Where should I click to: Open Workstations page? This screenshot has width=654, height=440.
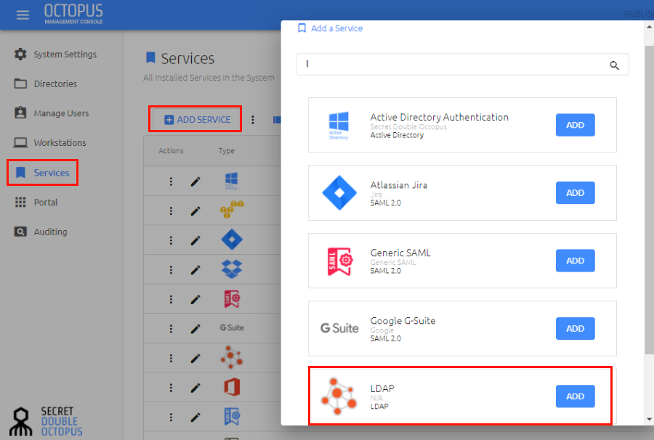click(x=49, y=142)
